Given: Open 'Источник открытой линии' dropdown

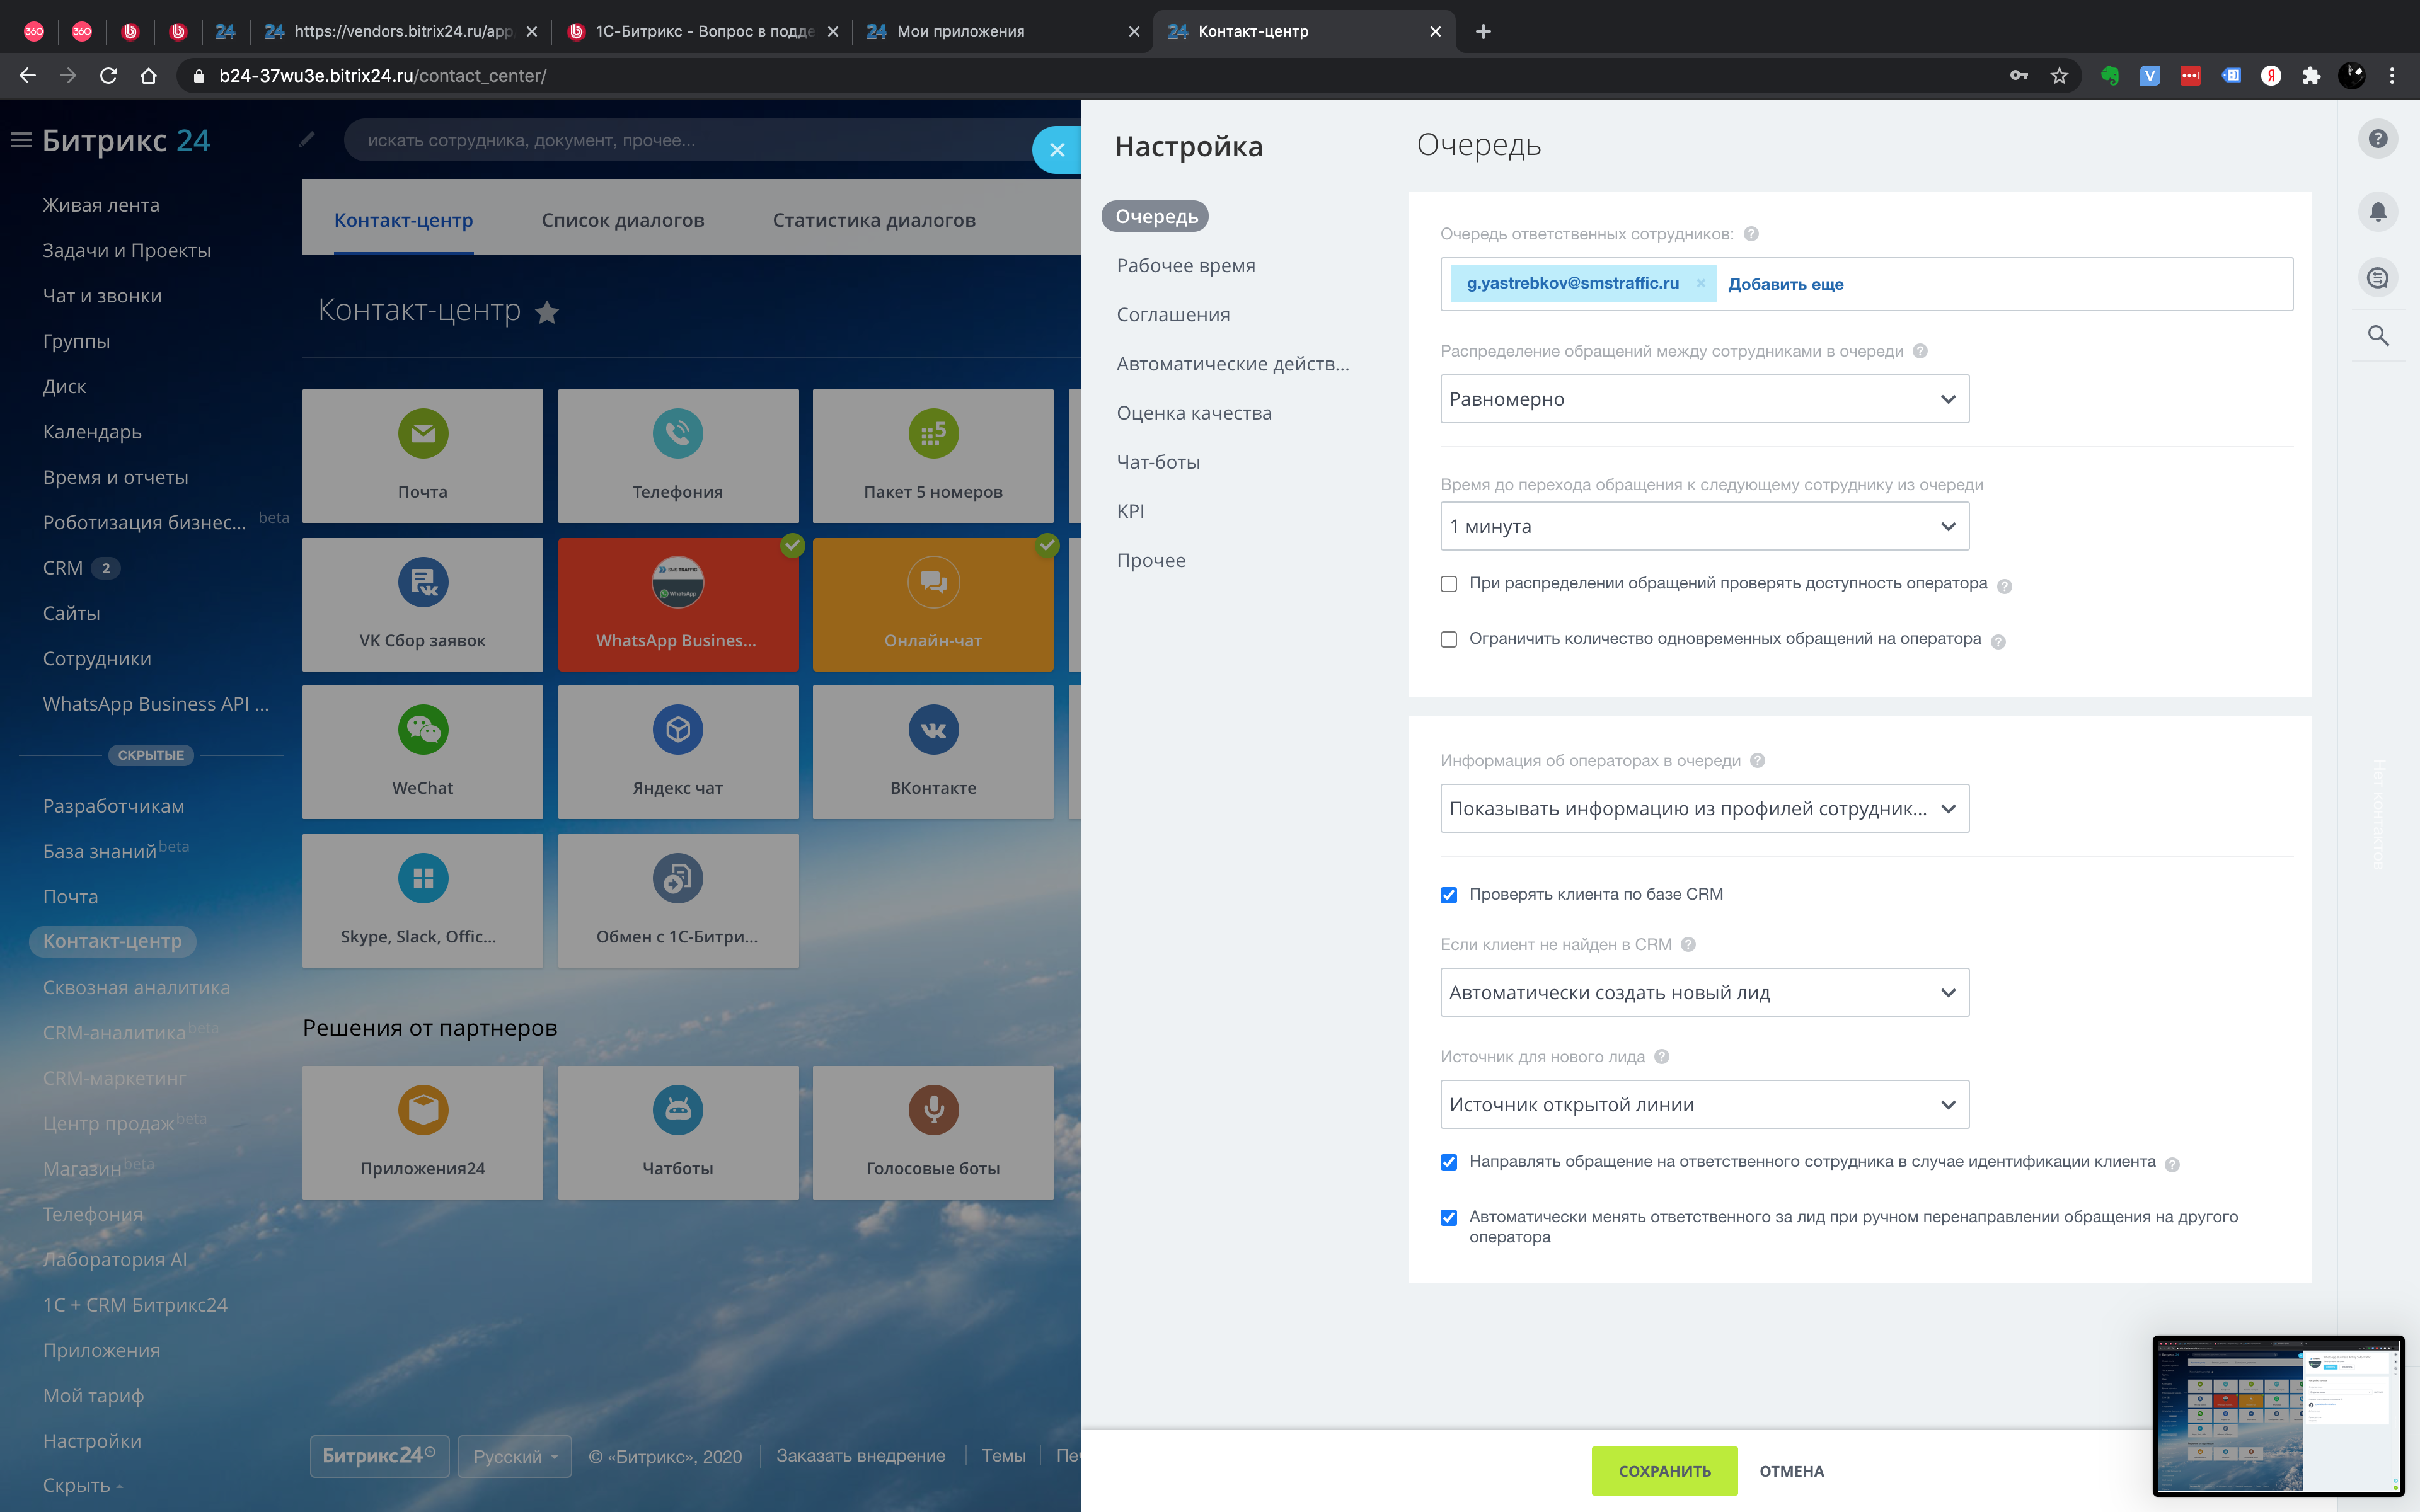Looking at the screenshot, I should tap(1704, 1104).
